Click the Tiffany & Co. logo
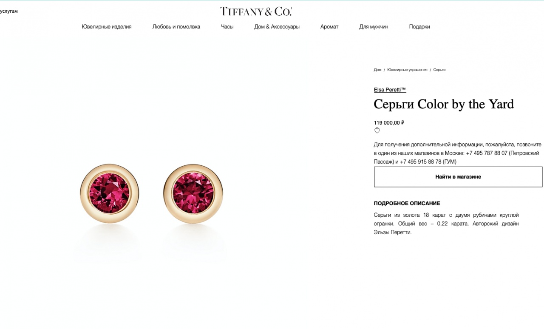The image size is (544, 329). coord(256,11)
